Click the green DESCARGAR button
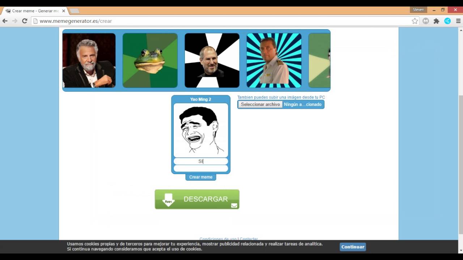The width and height of the screenshot is (463, 260). point(197,199)
